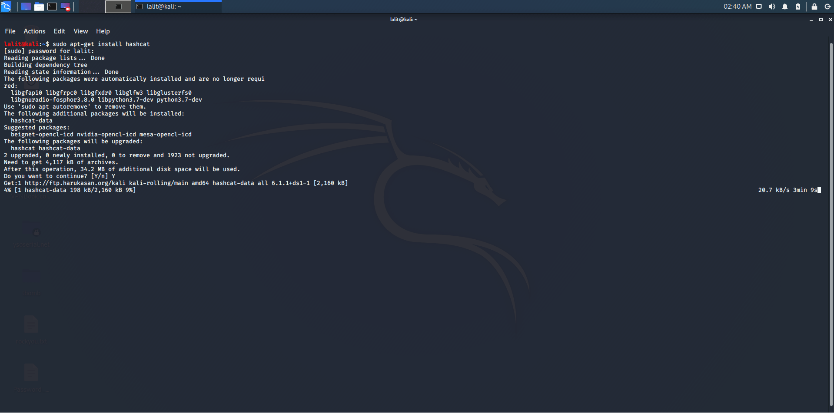Open the display settings tray icon
This screenshot has height=413, width=834.
point(759,7)
